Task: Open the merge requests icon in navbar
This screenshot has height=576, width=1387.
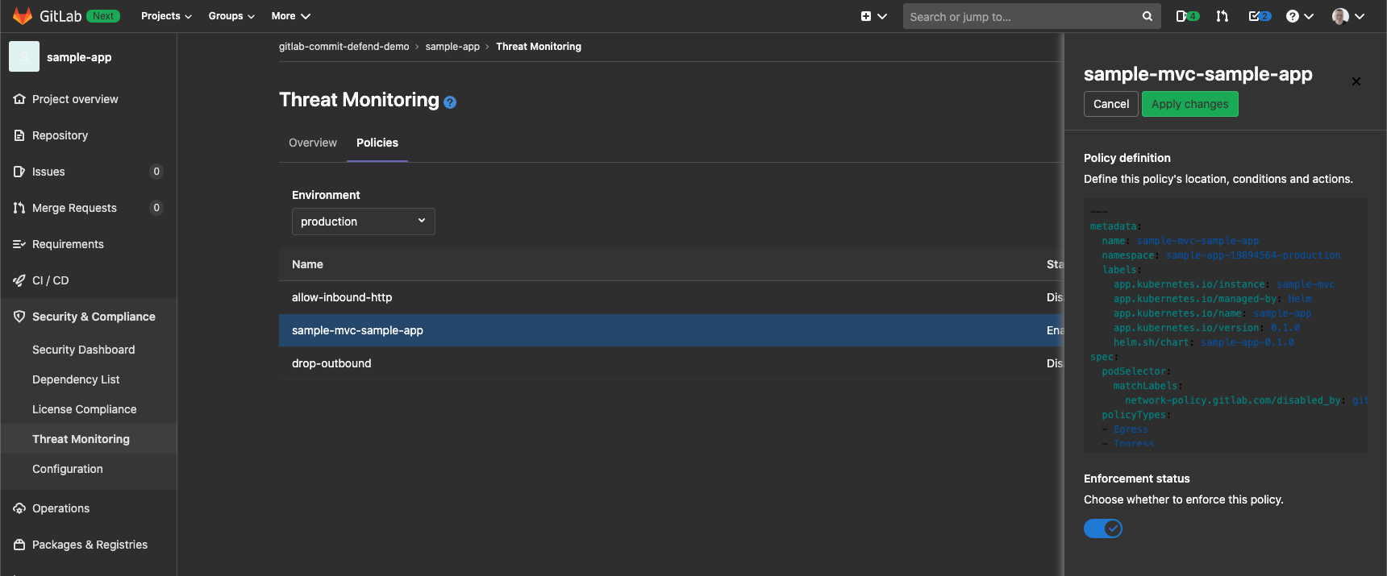Action: point(1222,16)
